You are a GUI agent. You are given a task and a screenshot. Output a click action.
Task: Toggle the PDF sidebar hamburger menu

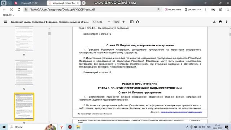tap(5, 22)
